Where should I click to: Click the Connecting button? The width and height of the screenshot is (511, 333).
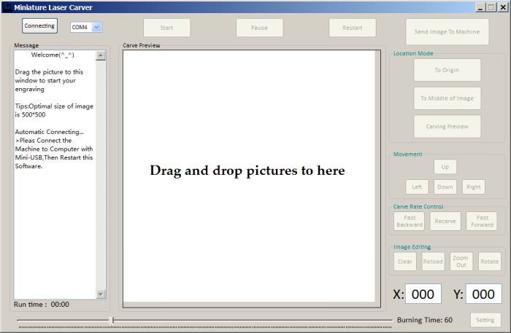(39, 26)
